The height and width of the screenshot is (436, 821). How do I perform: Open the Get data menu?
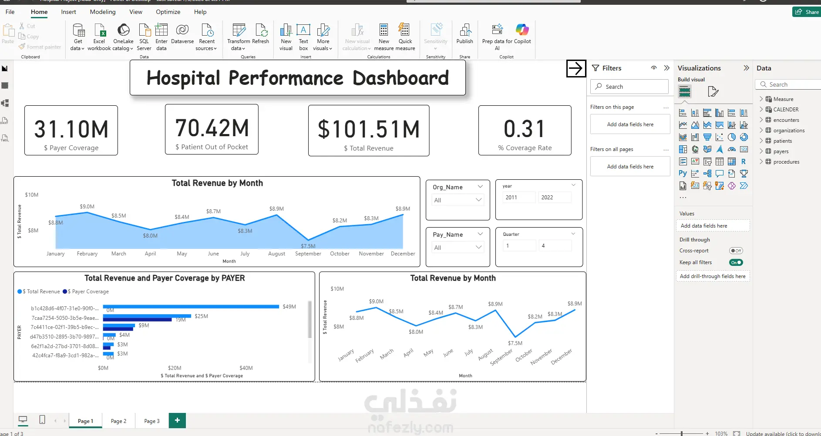pyautogui.click(x=78, y=37)
